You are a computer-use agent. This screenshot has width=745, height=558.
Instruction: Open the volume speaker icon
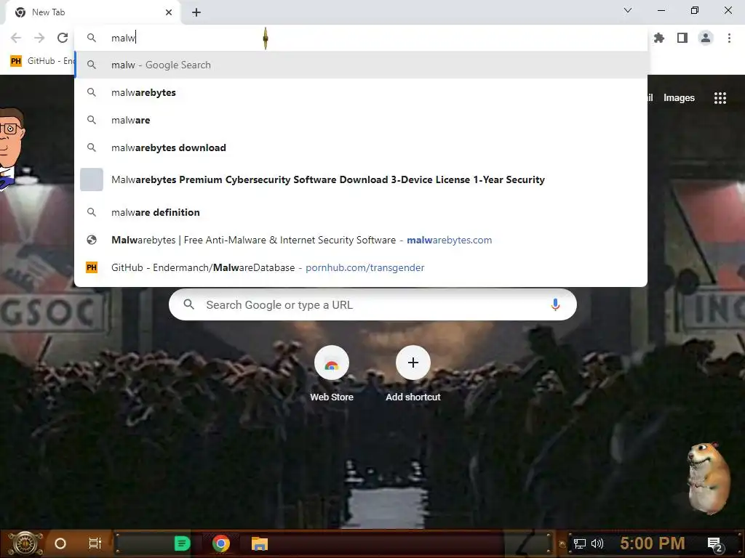pyautogui.click(x=597, y=543)
